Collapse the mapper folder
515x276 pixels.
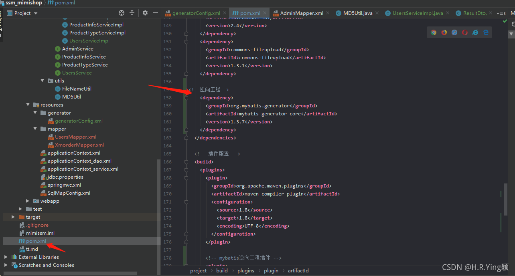[35, 129]
